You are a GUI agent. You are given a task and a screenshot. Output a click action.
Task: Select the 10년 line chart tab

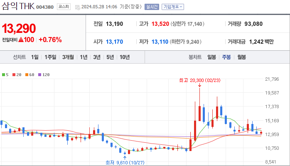(125, 57)
